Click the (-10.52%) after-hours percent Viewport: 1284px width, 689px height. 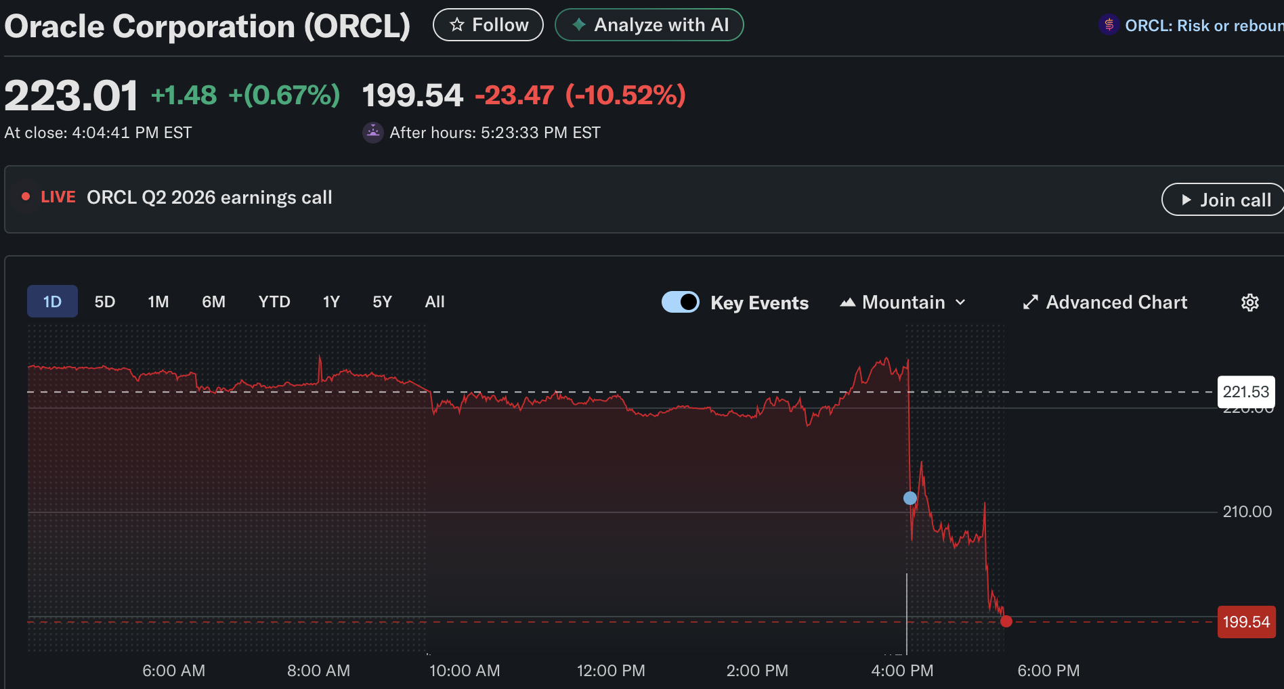tap(626, 95)
